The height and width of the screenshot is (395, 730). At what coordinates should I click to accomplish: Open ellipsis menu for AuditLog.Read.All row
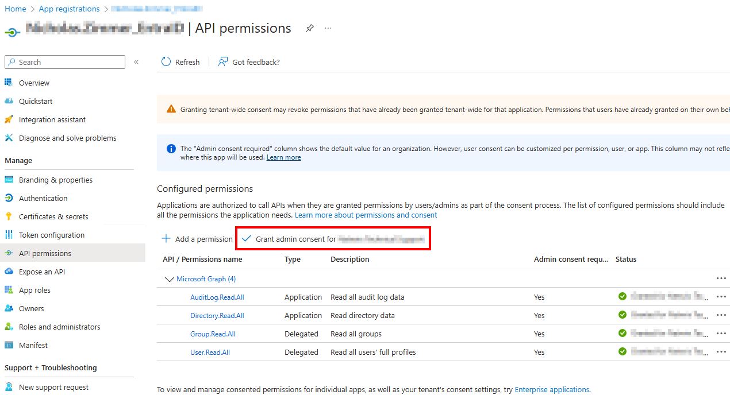pyautogui.click(x=721, y=297)
